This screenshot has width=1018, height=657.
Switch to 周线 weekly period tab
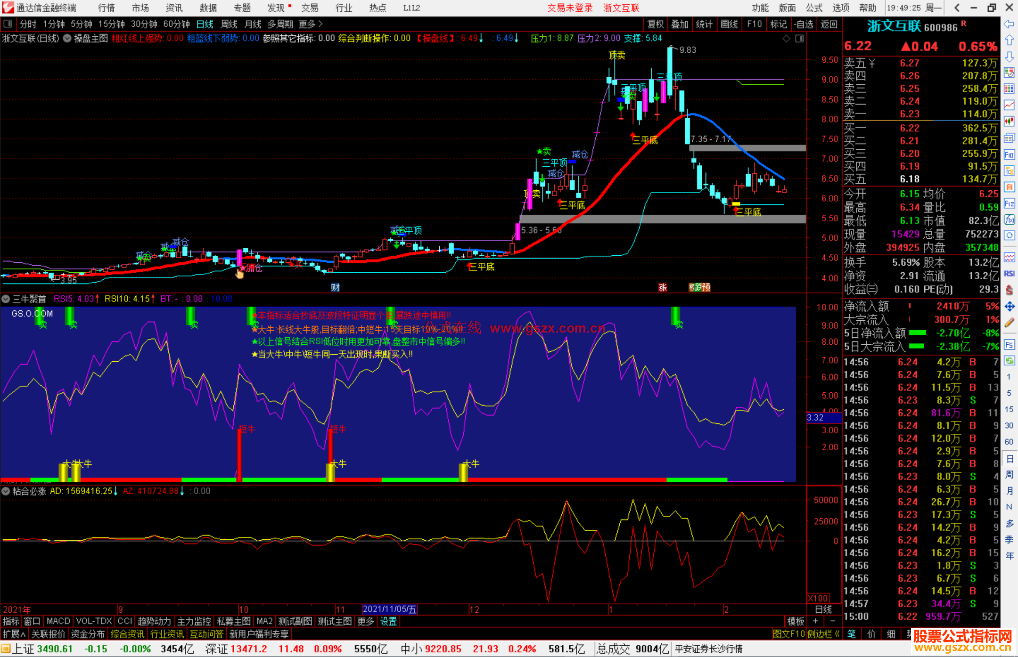coord(229,24)
